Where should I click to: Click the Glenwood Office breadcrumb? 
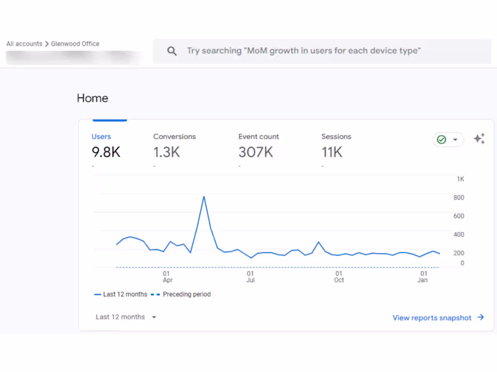[x=75, y=44]
